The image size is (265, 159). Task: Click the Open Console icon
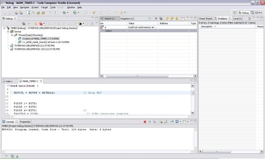click(184, 122)
